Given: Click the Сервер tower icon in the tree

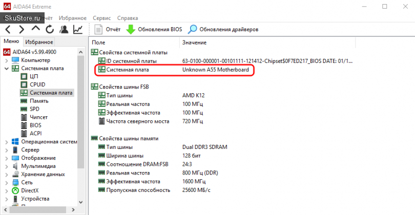Looking at the screenshot, I should tap(15, 150).
